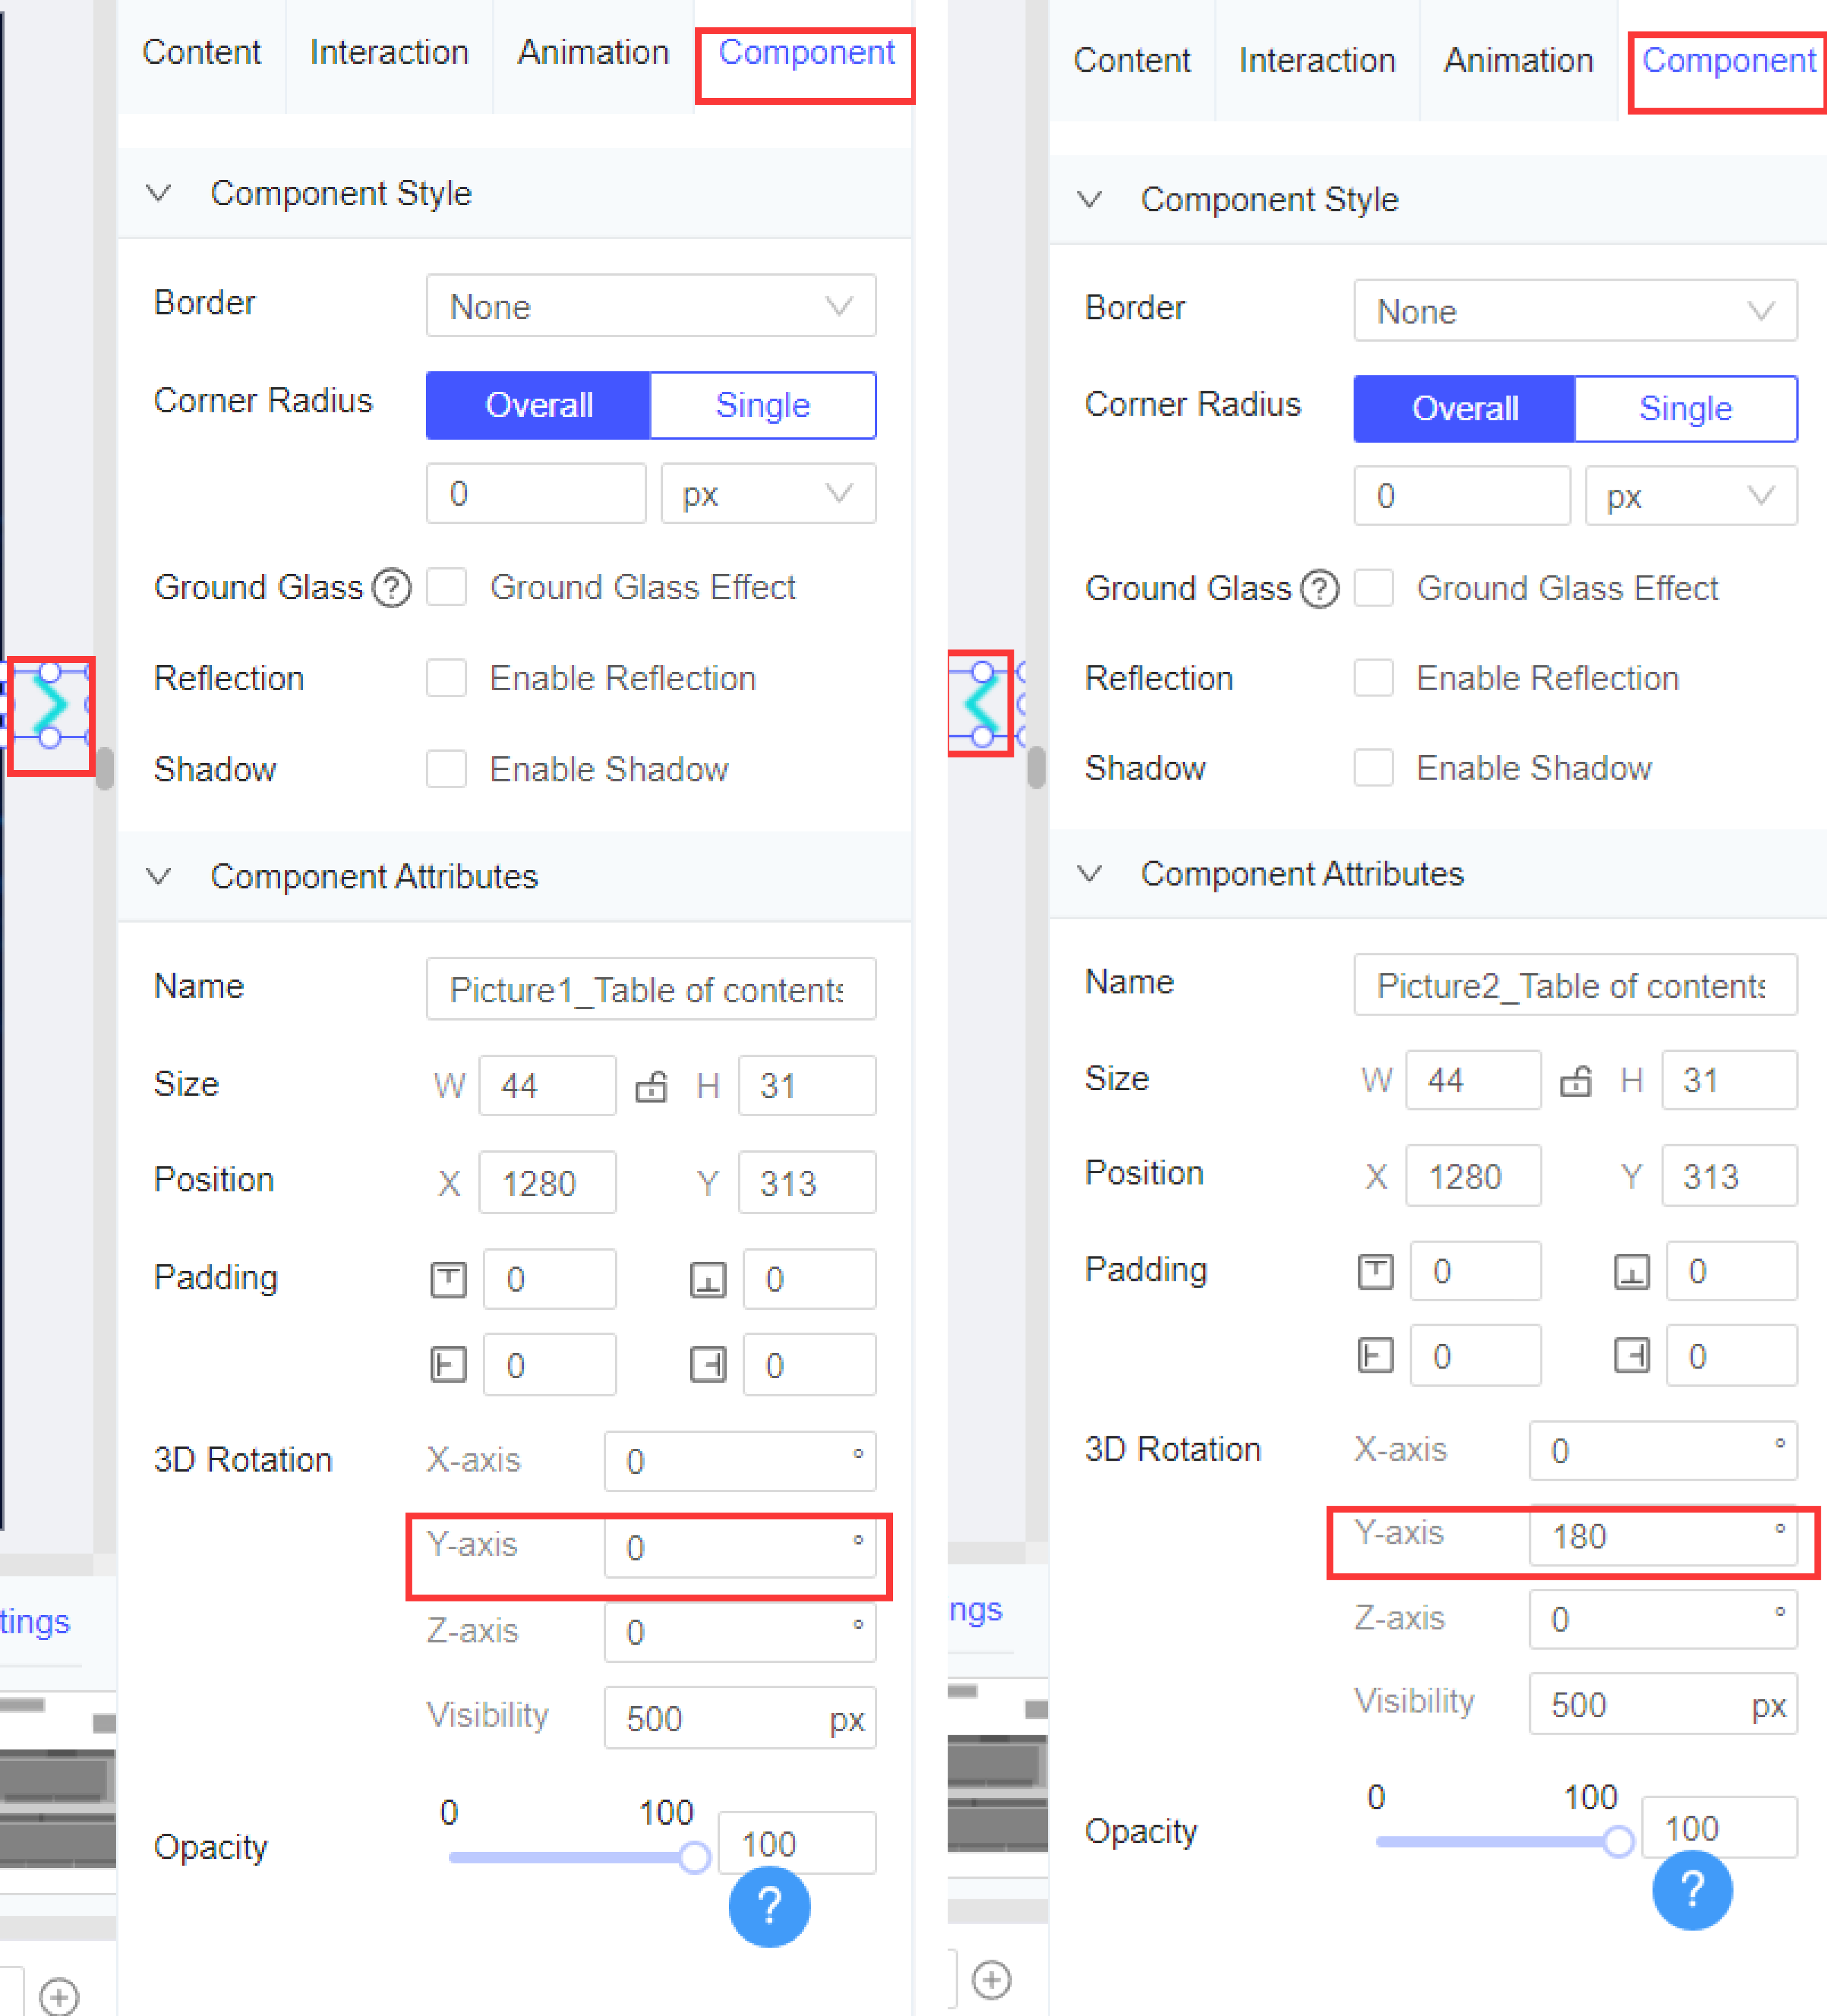Collapse the Component Attributes section

tap(158, 877)
